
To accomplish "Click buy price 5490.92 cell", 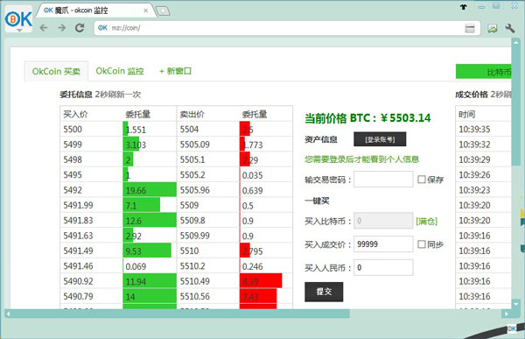I will [91, 281].
